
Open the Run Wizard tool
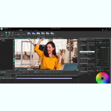tap(2, 34)
